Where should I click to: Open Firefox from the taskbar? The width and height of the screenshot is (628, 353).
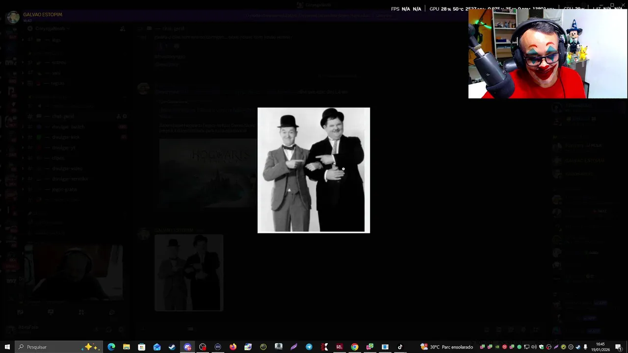(233, 347)
